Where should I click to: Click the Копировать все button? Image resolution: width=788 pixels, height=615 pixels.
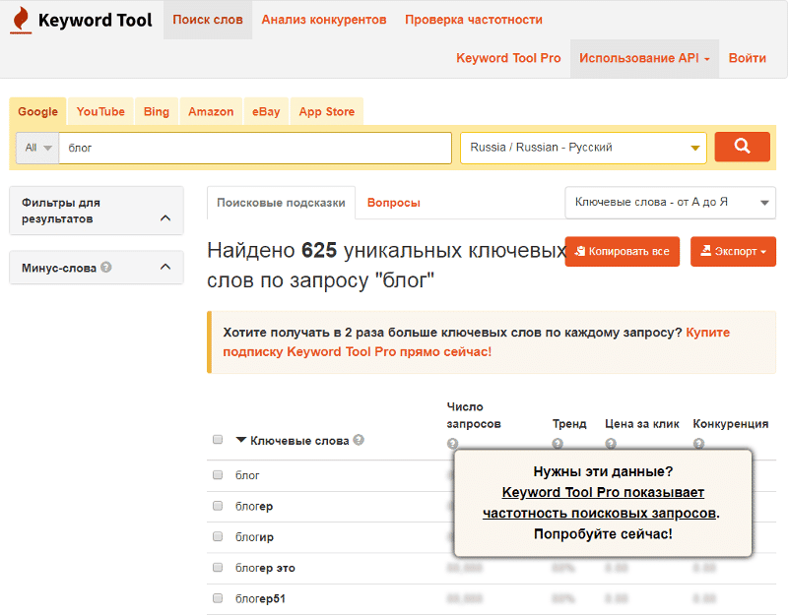(622, 252)
